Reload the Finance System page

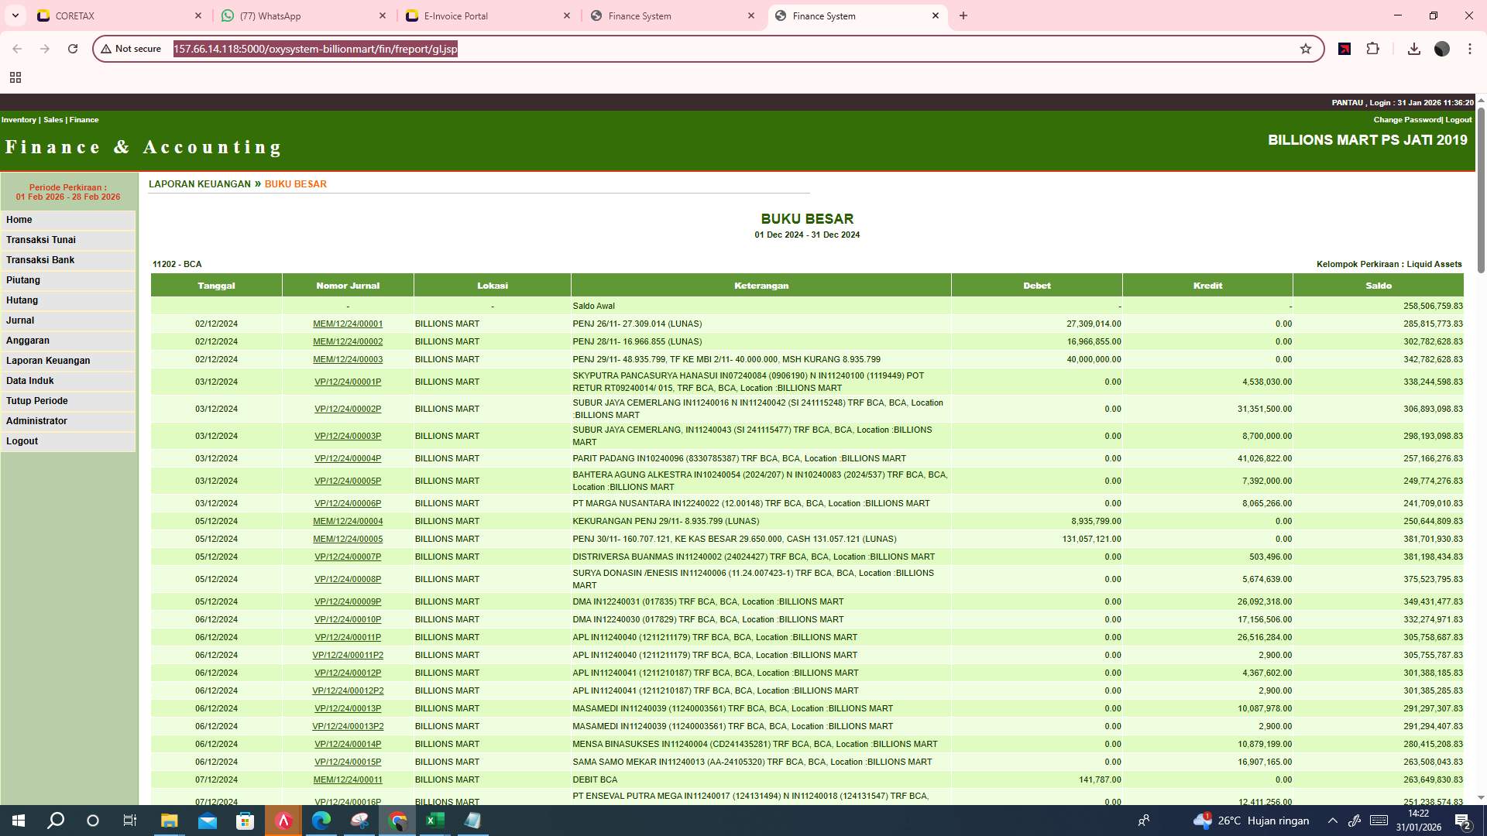click(x=73, y=48)
